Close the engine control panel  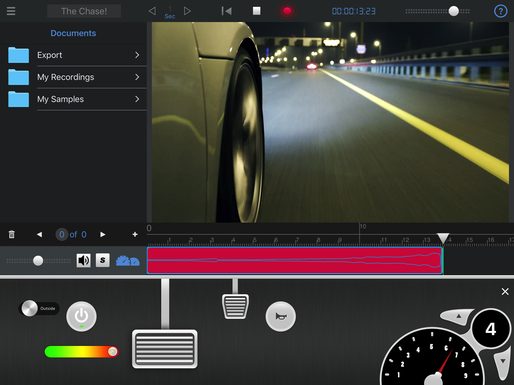click(505, 292)
